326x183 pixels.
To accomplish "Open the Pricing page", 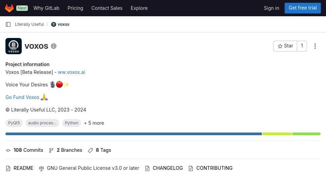I will (75, 8).
